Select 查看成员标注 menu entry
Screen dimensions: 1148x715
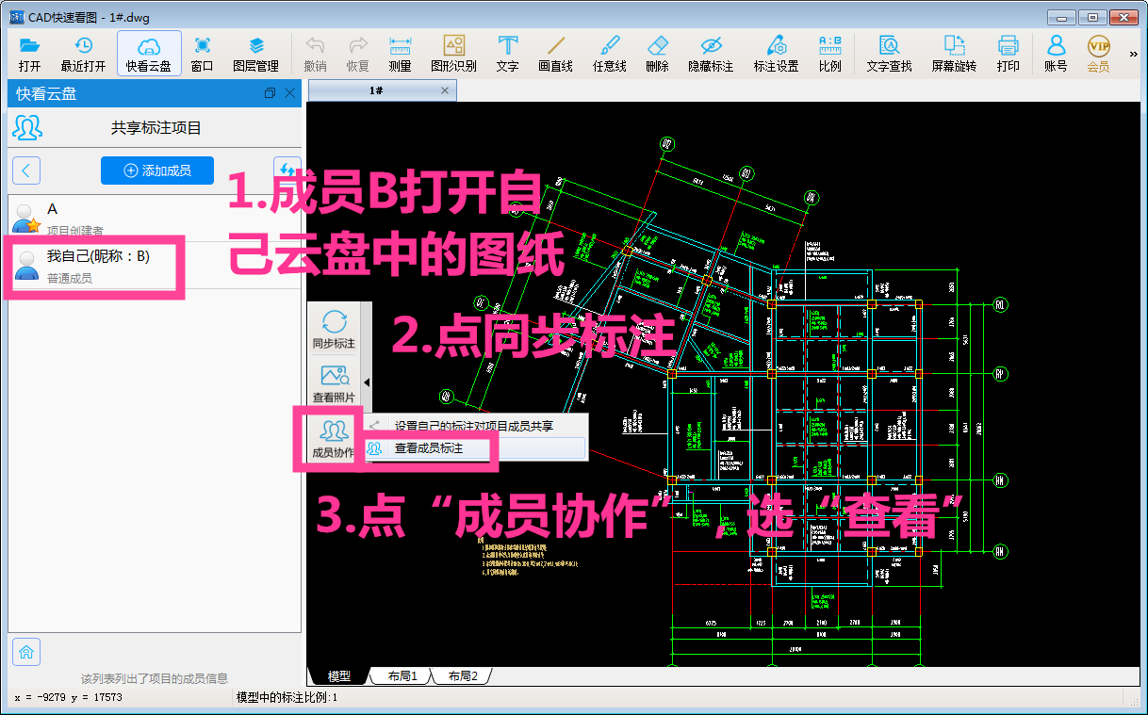(x=429, y=449)
